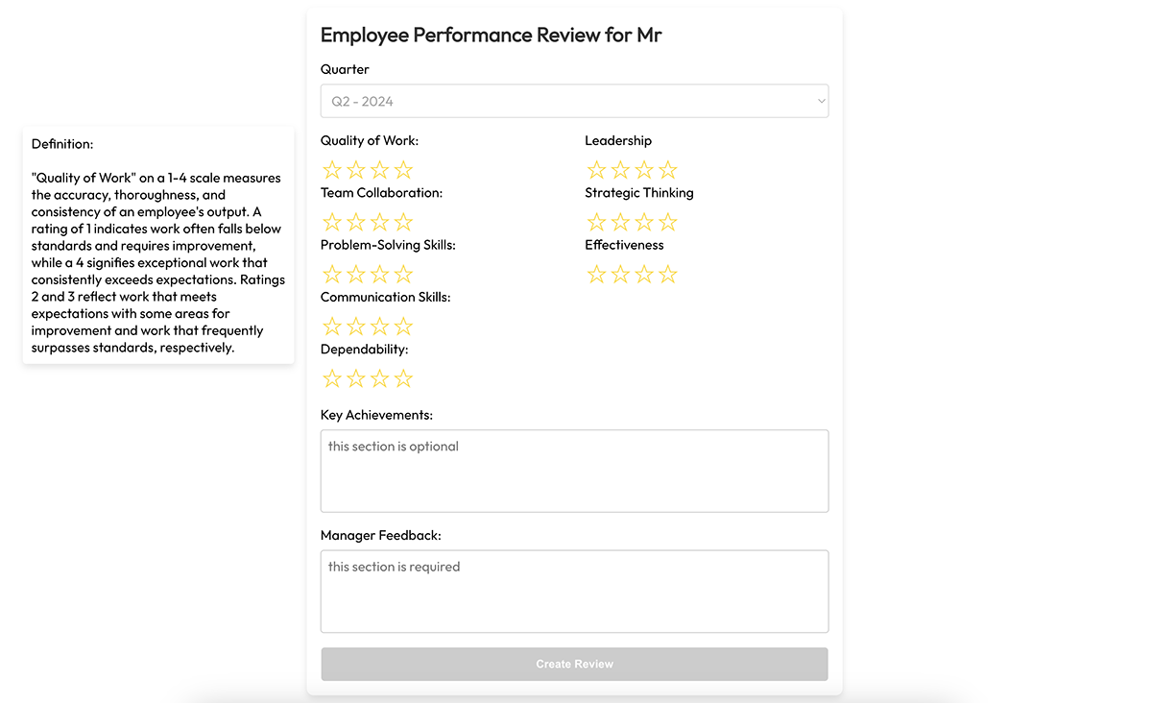The width and height of the screenshot is (1152, 703).
Task: Select three stars for Problem-Solving Skills
Action: [x=379, y=274]
